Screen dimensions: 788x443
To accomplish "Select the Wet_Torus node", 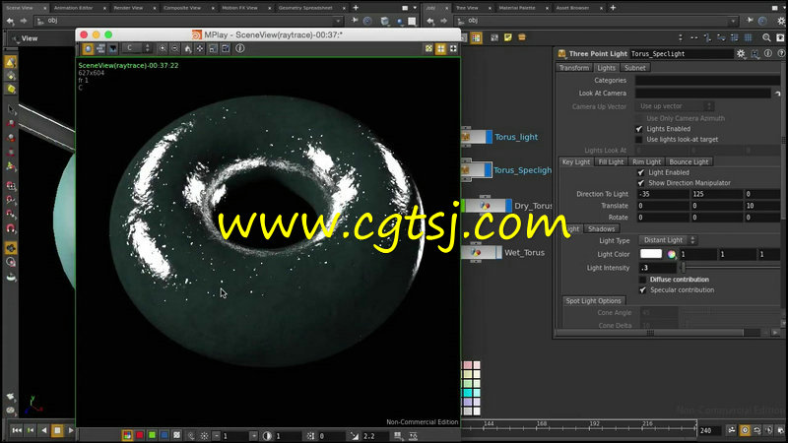I will pyautogui.click(x=481, y=252).
